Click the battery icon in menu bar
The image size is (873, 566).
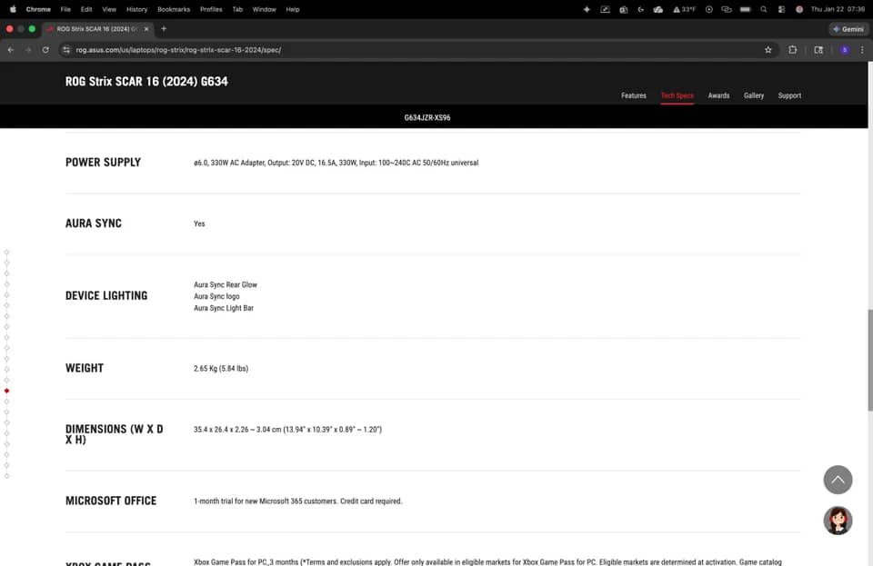coord(746,9)
